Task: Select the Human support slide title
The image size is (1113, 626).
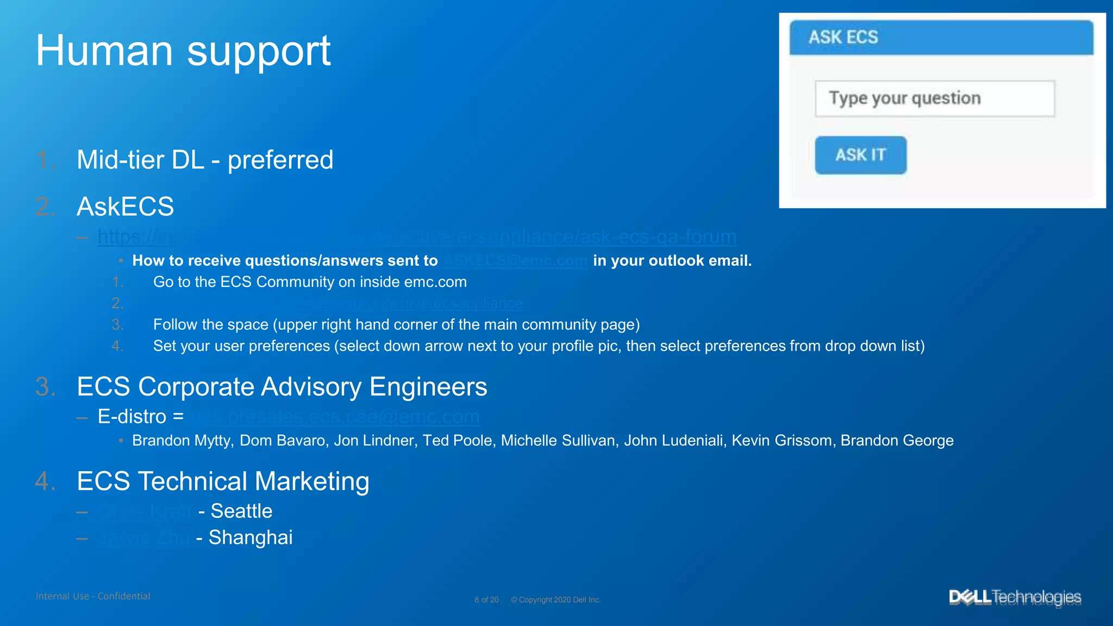Action: (x=183, y=51)
